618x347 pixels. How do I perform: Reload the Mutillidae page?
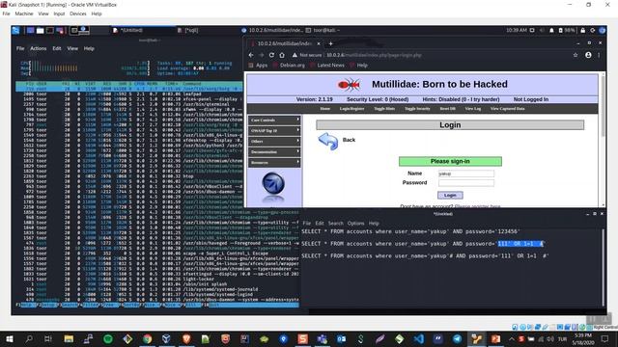pos(271,55)
